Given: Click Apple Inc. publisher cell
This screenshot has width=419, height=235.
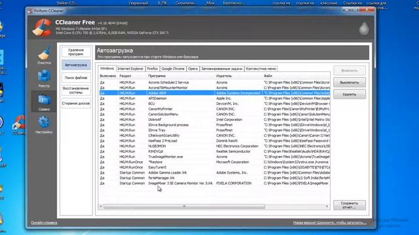Looking at the screenshot, I should coord(224,99).
